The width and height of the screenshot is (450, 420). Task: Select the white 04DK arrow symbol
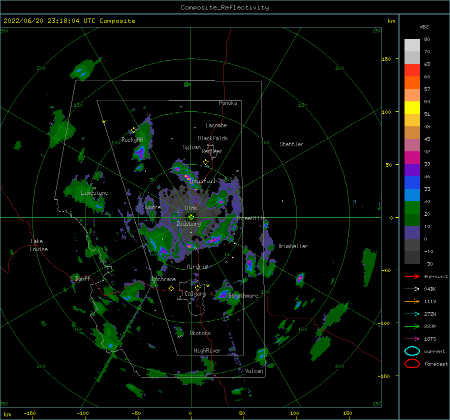click(412, 289)
